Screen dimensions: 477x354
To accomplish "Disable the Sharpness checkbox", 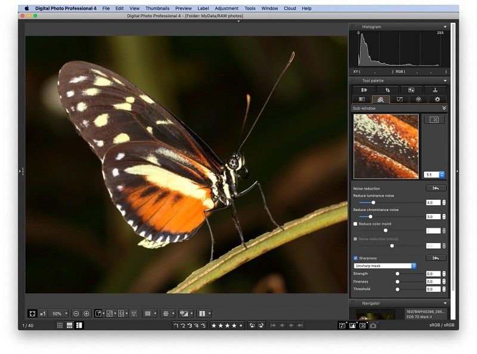I will click(355, 258).
